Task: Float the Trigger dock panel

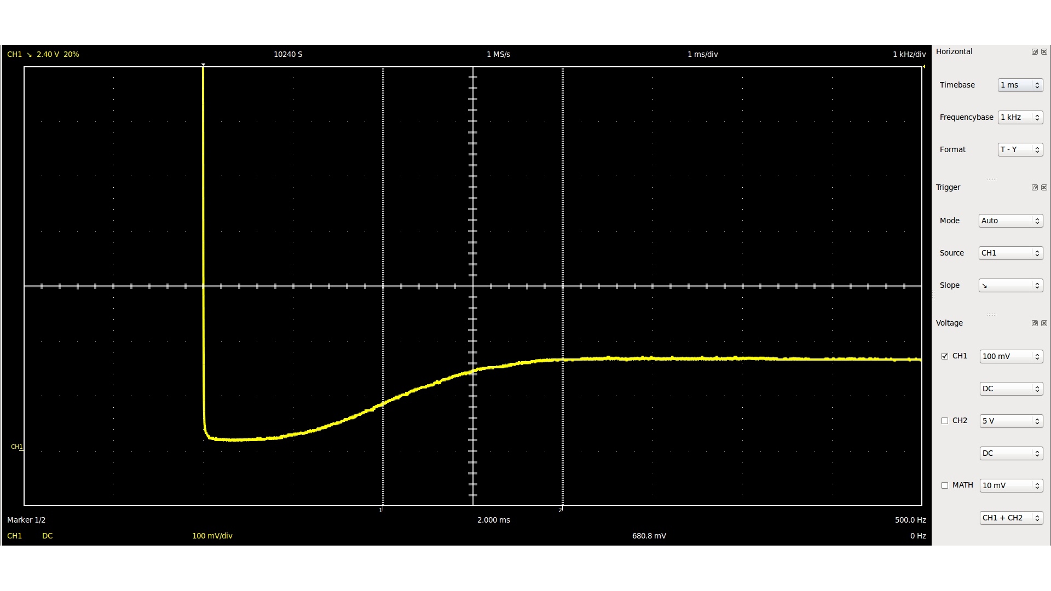Action: pyautogui.click(x=1035, y=188)
